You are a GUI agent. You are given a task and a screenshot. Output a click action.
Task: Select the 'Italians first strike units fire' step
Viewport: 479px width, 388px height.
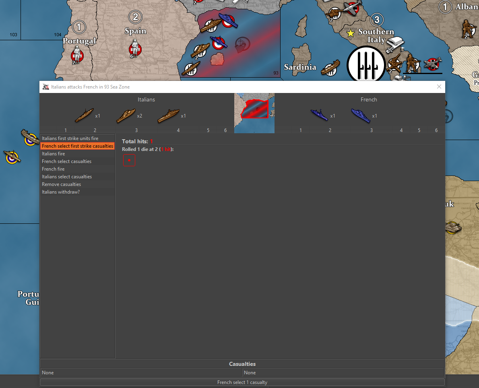[70, 138]
